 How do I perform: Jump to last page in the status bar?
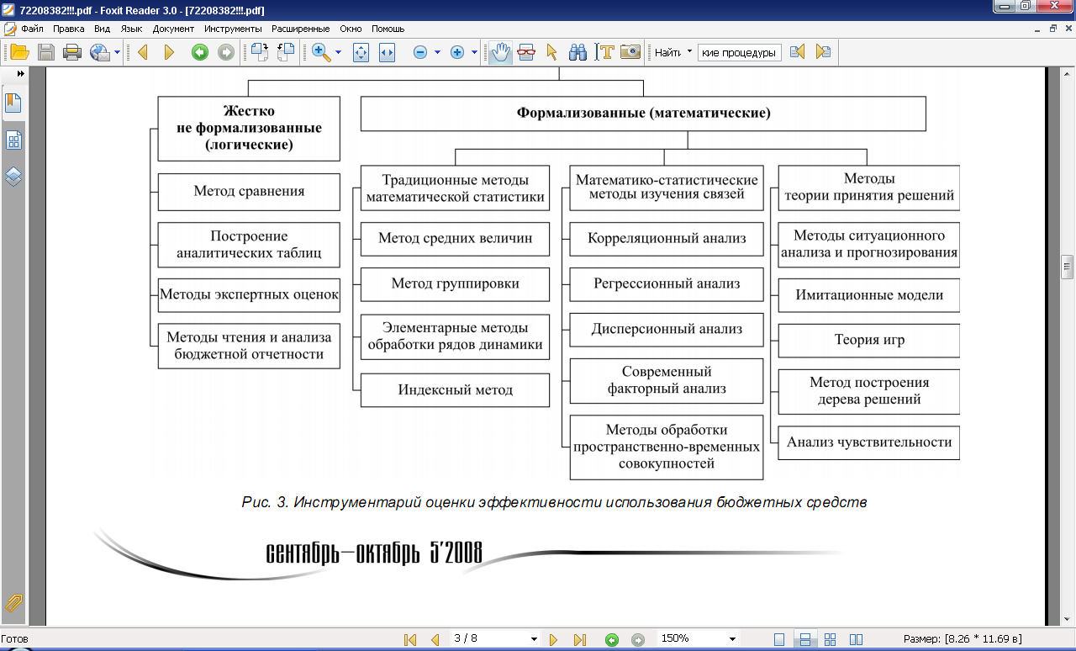coord(579,640)
